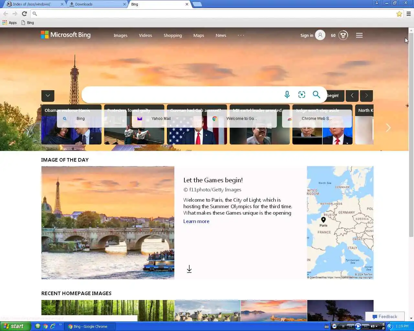Click the Sign in avatar icon
Screen dimensions: 414x331
[x=320, y=35]
